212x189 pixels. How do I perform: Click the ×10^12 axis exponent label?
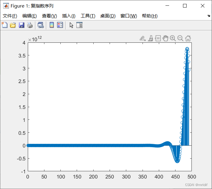coord(35,39)
